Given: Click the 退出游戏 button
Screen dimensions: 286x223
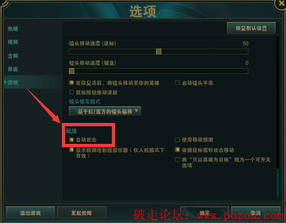Looking at the screenshot, I should [30, 213].
